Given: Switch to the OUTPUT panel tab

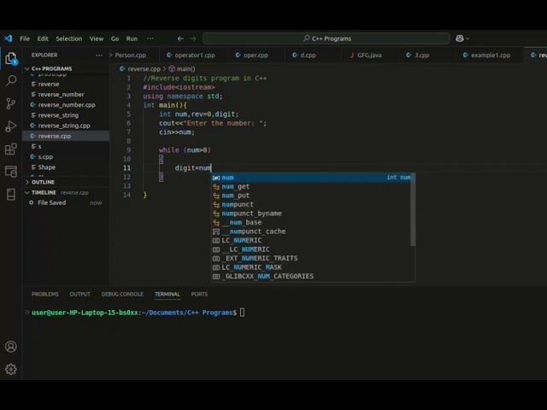Looking at the screenshot, I should tap(79, 294).
